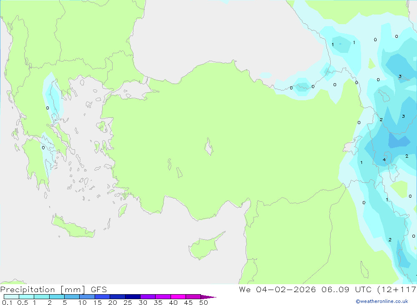Click the island of Crete on the map
The image size is (417, 305).
pyautogui.click(x=73, y=227)
